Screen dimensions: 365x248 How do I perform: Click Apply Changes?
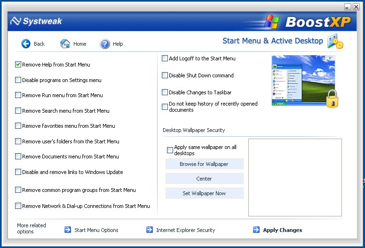point(282,230)
